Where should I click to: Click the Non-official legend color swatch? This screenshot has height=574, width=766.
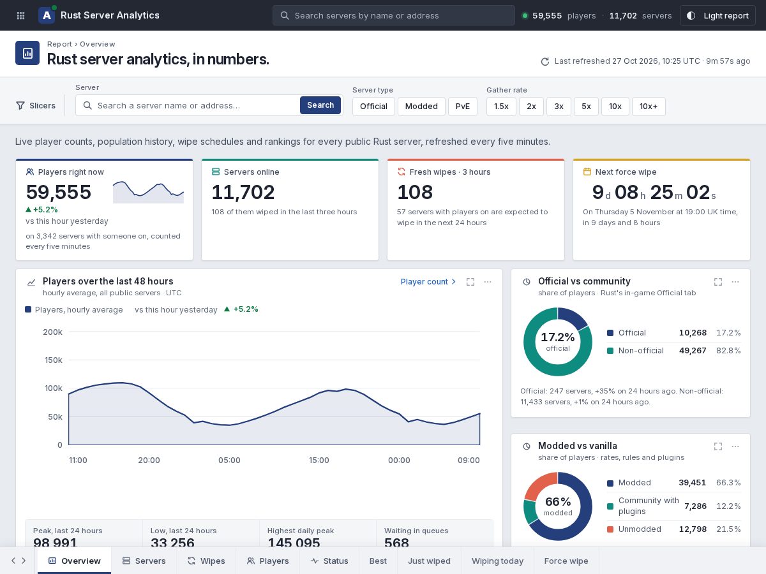click(610, 351)
